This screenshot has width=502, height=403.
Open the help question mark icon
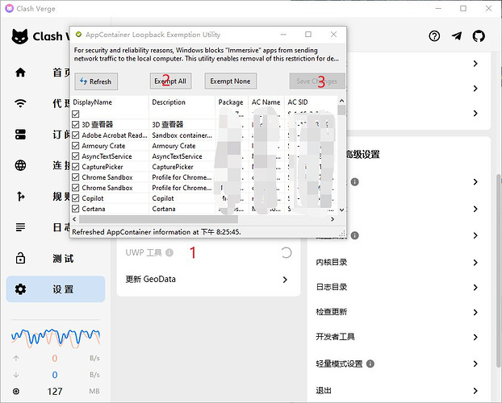tap(434, 36)
